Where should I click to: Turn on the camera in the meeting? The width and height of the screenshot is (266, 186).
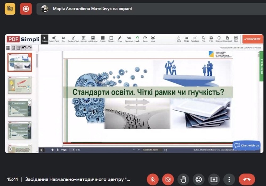[168, 180]
